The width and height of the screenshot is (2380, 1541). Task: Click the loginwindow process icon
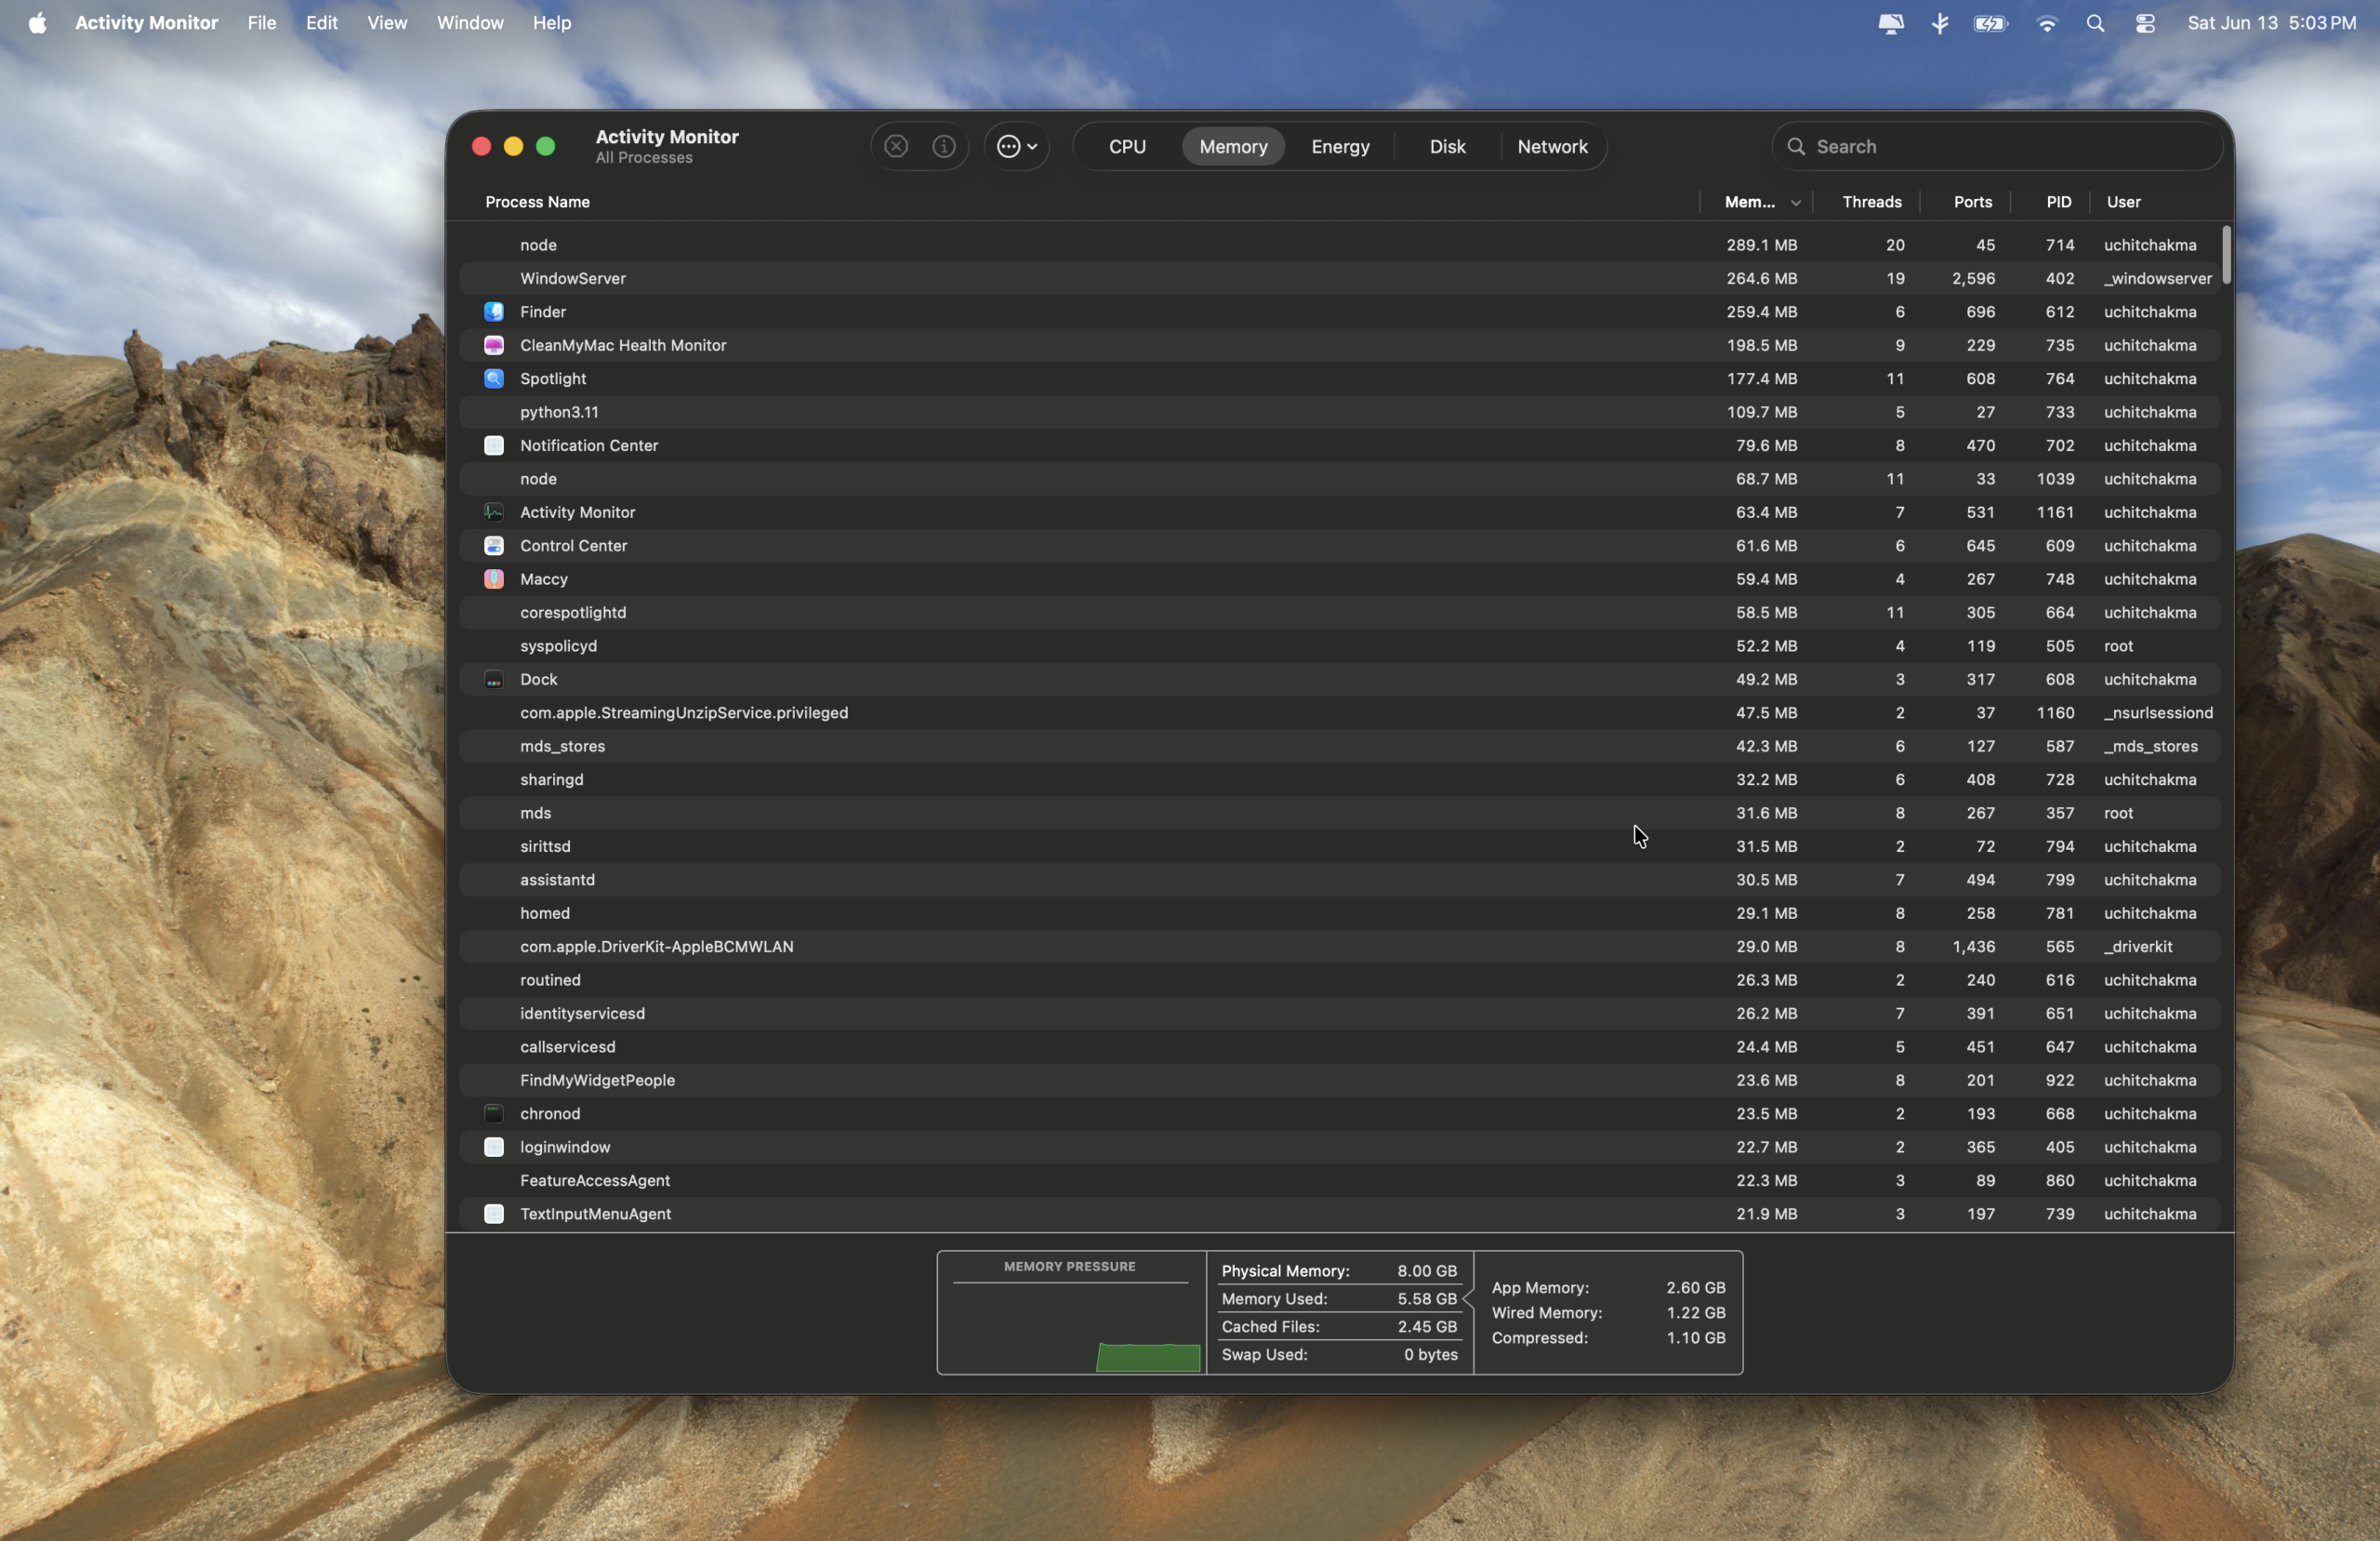(x=494, y=1147)
